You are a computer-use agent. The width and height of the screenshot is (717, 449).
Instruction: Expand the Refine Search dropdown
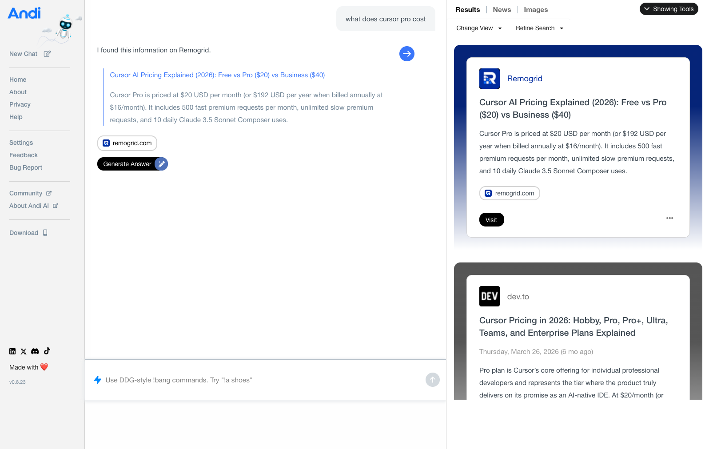point(540,28)
